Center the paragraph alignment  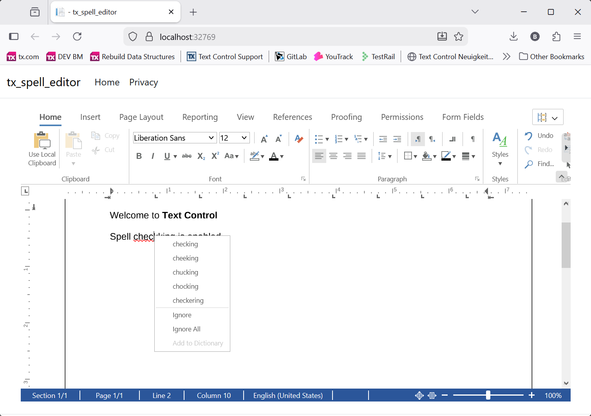click(333, 156)
